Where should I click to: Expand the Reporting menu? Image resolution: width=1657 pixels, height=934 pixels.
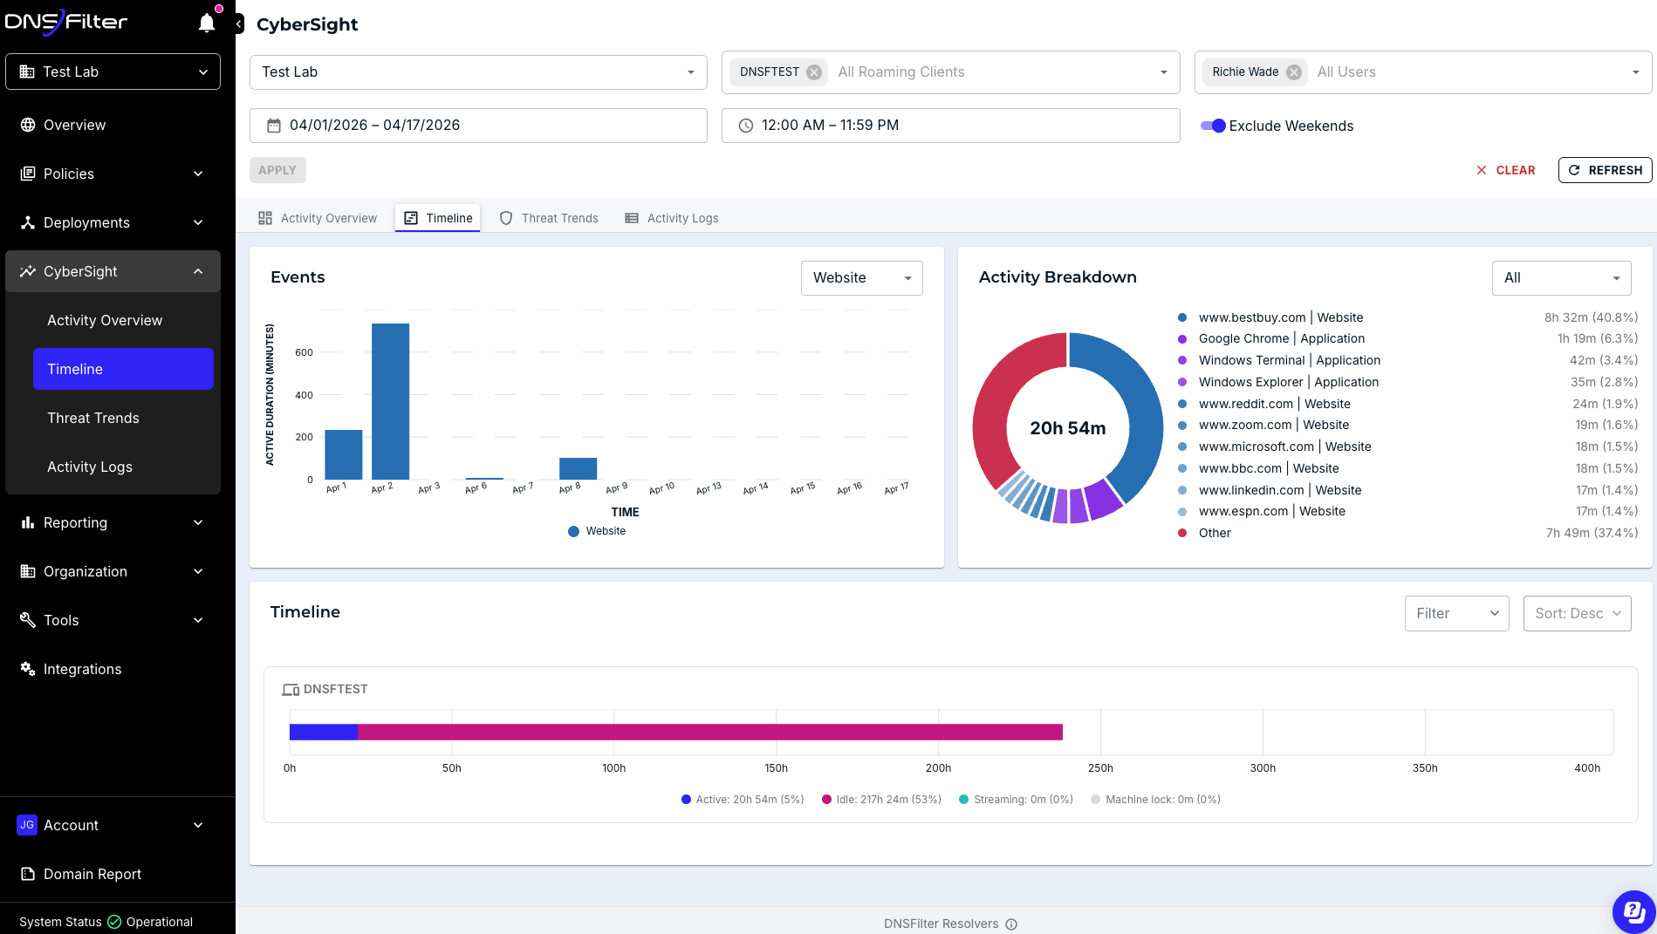[113, 522]
